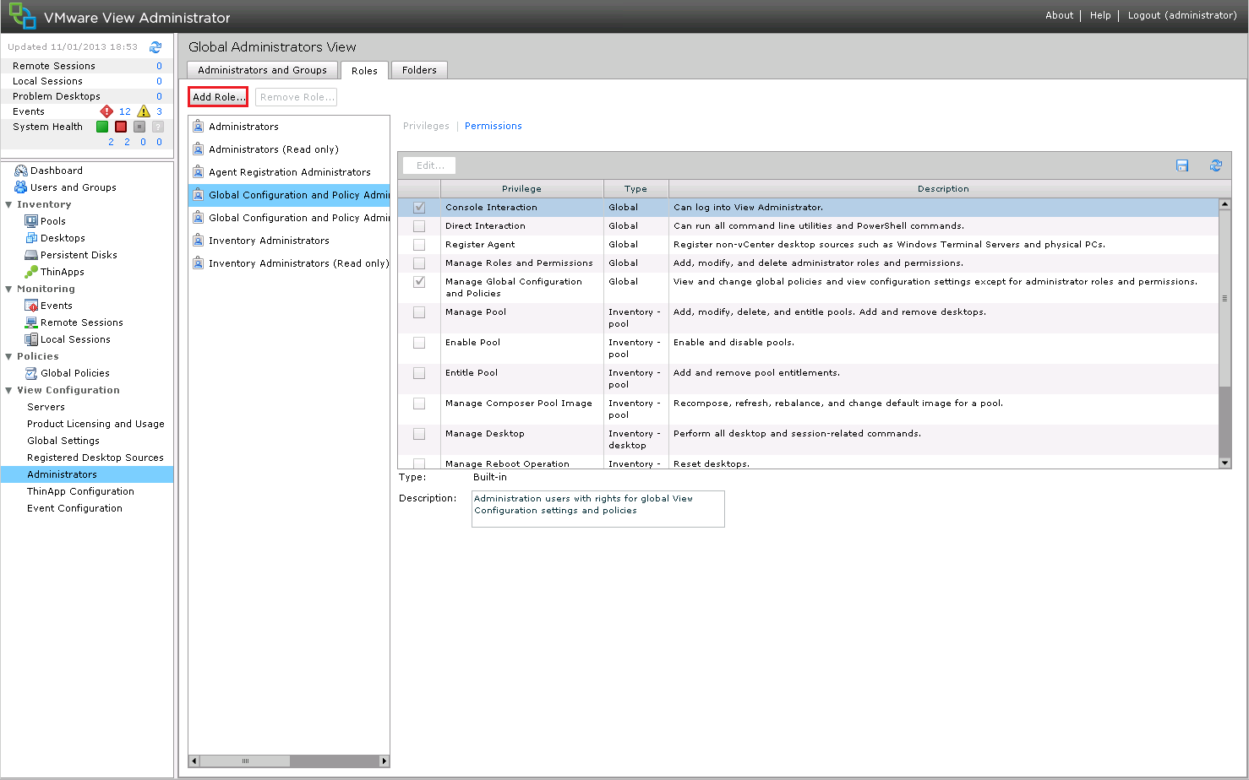Collapse the Inventory tree section

[9, 204]
